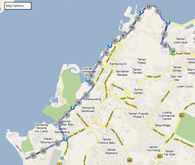Click water station icon above marker 1

coord(168,22)
